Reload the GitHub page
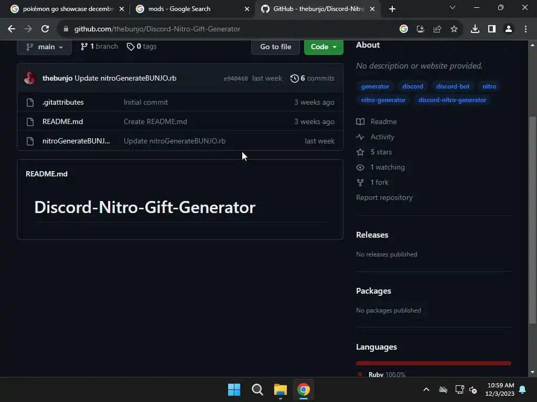Viewport: 537px width, 402px height. click(x=45, y=29)
